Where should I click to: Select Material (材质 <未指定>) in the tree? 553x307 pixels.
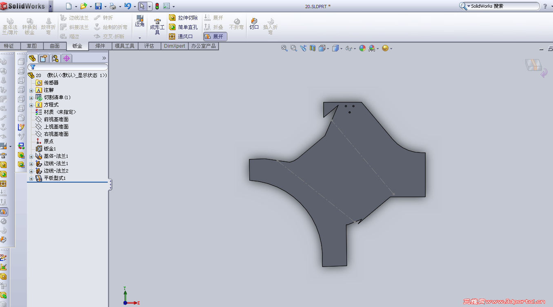[56, 112]
